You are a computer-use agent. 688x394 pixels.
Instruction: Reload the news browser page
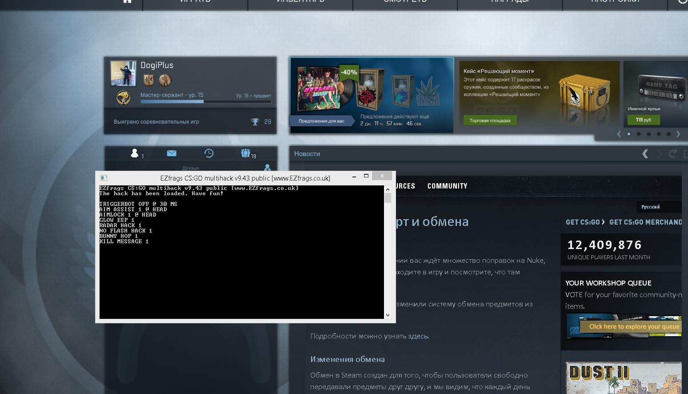[672, 154]
